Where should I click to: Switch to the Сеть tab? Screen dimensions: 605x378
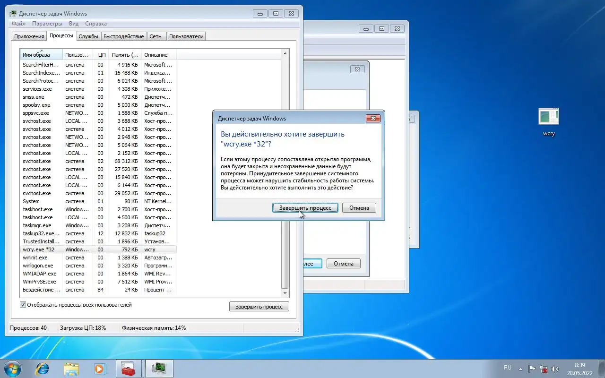(x=156, y=36)
